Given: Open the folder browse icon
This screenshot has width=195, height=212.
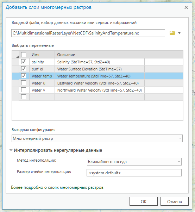Looking at the screenshot, I should pyautogui.click(x=172, y=33).
